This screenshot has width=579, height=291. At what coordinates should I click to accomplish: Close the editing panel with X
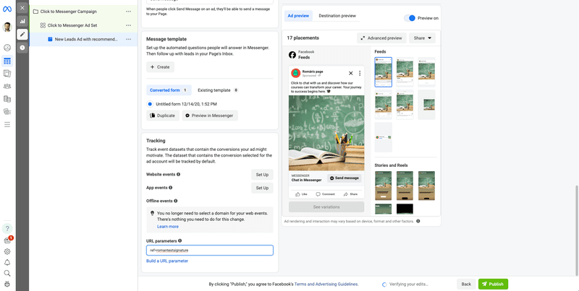pyautogui.click(x=22, y=8)
